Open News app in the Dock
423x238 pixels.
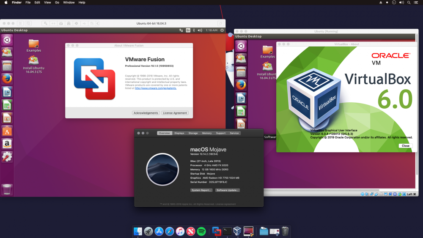coord(191,231)
